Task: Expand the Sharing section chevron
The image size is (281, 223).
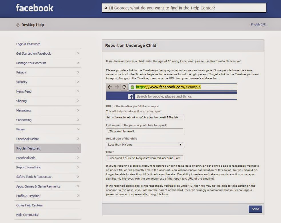Action: pos(78,101)
